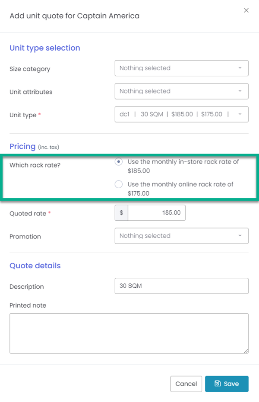The image size is (259, 402).
Task: Click into the Description text field
Action: 181,286
